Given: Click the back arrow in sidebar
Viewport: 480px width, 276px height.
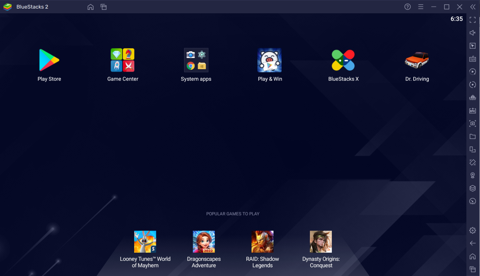Looking at the screenshot, I should 473,243.
